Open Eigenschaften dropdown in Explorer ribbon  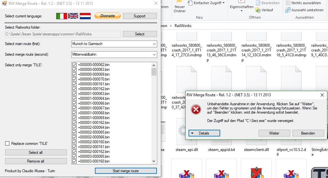(x=241, y=6)
